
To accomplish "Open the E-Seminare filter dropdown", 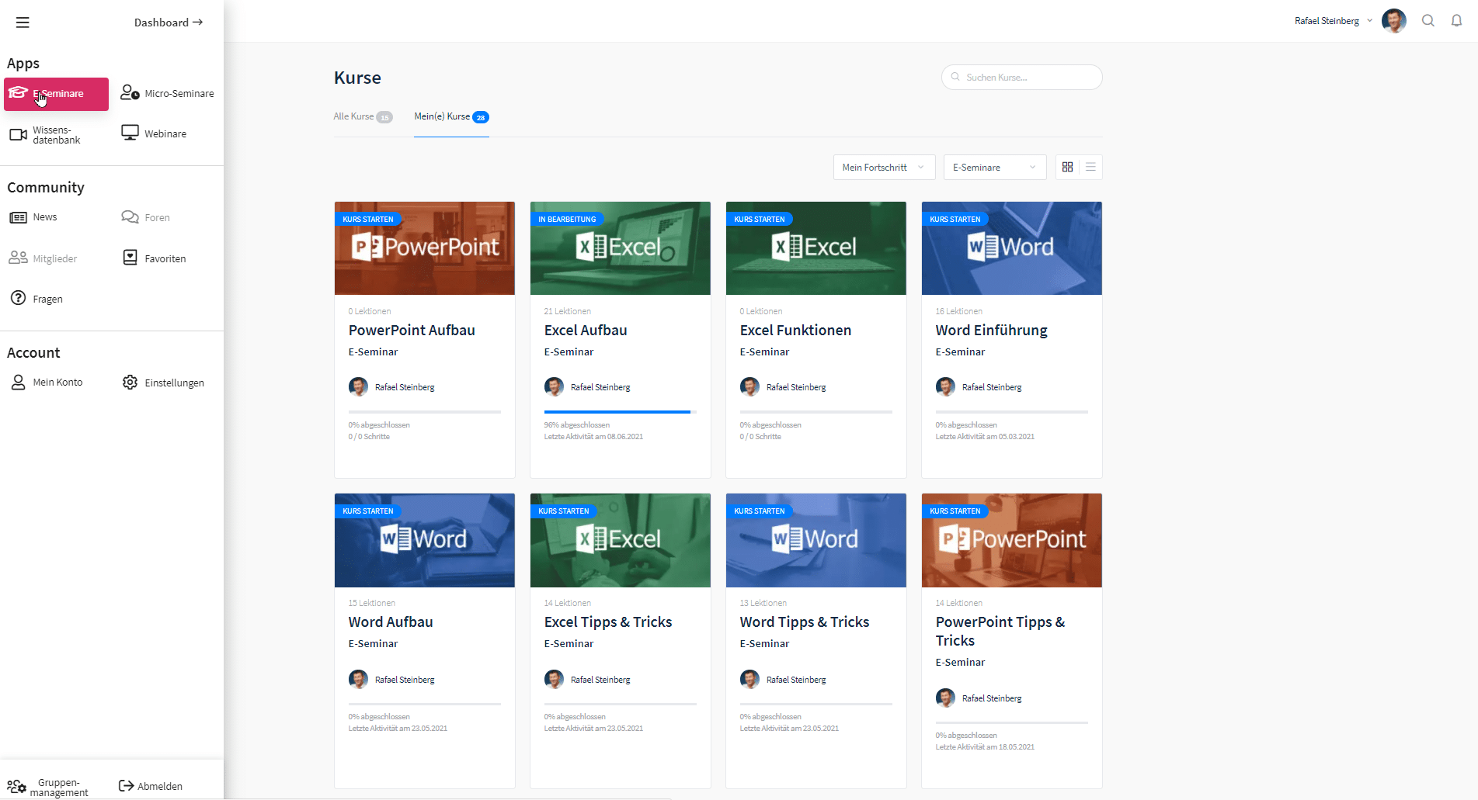I will (x=994, y=168).
